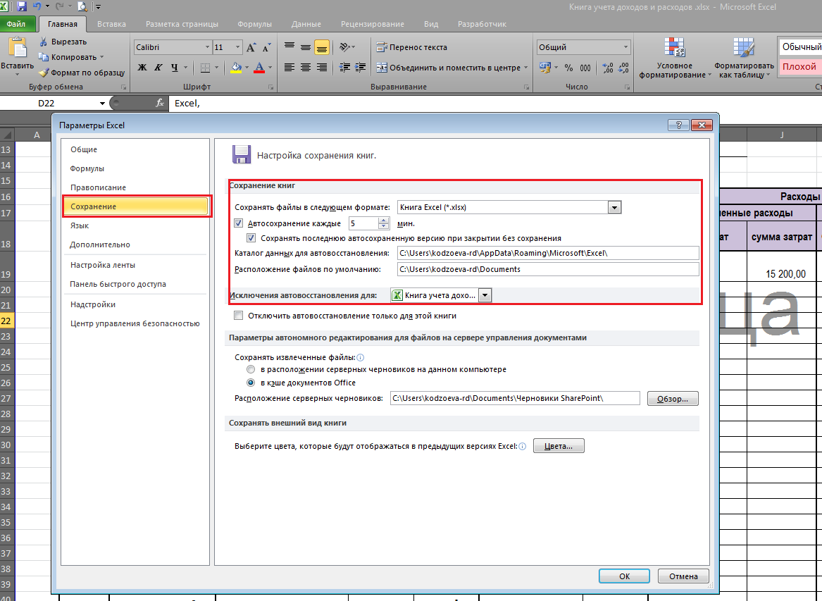This screenshot has height=601, width=822.
Task: Increase font size with large A icon
Action: pos(251,48)
